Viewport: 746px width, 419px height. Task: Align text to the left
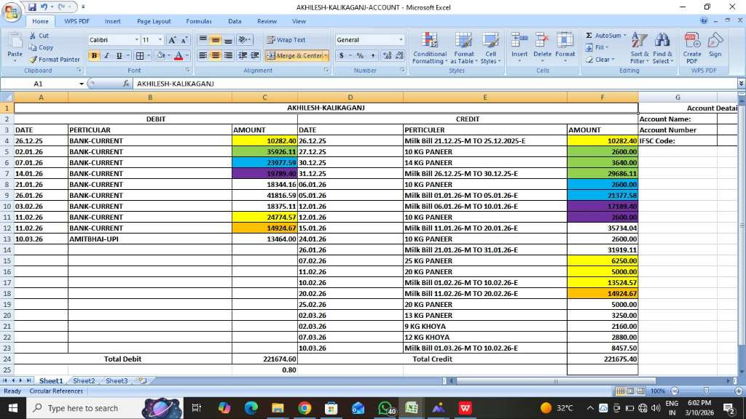[x=203, y=55]
